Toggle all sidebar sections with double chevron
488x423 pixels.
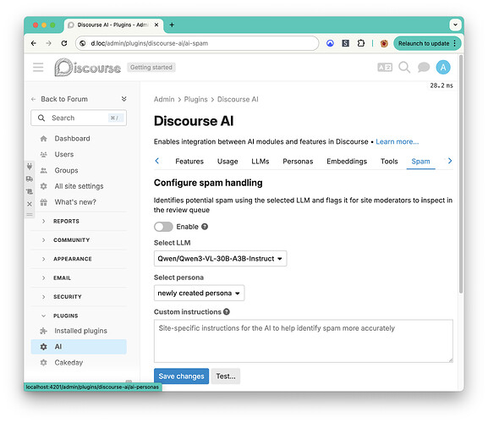tap(123, 99)
